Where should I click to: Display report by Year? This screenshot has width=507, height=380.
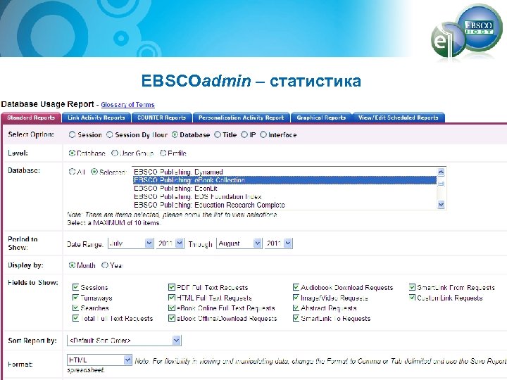click(x=105, y=265)
